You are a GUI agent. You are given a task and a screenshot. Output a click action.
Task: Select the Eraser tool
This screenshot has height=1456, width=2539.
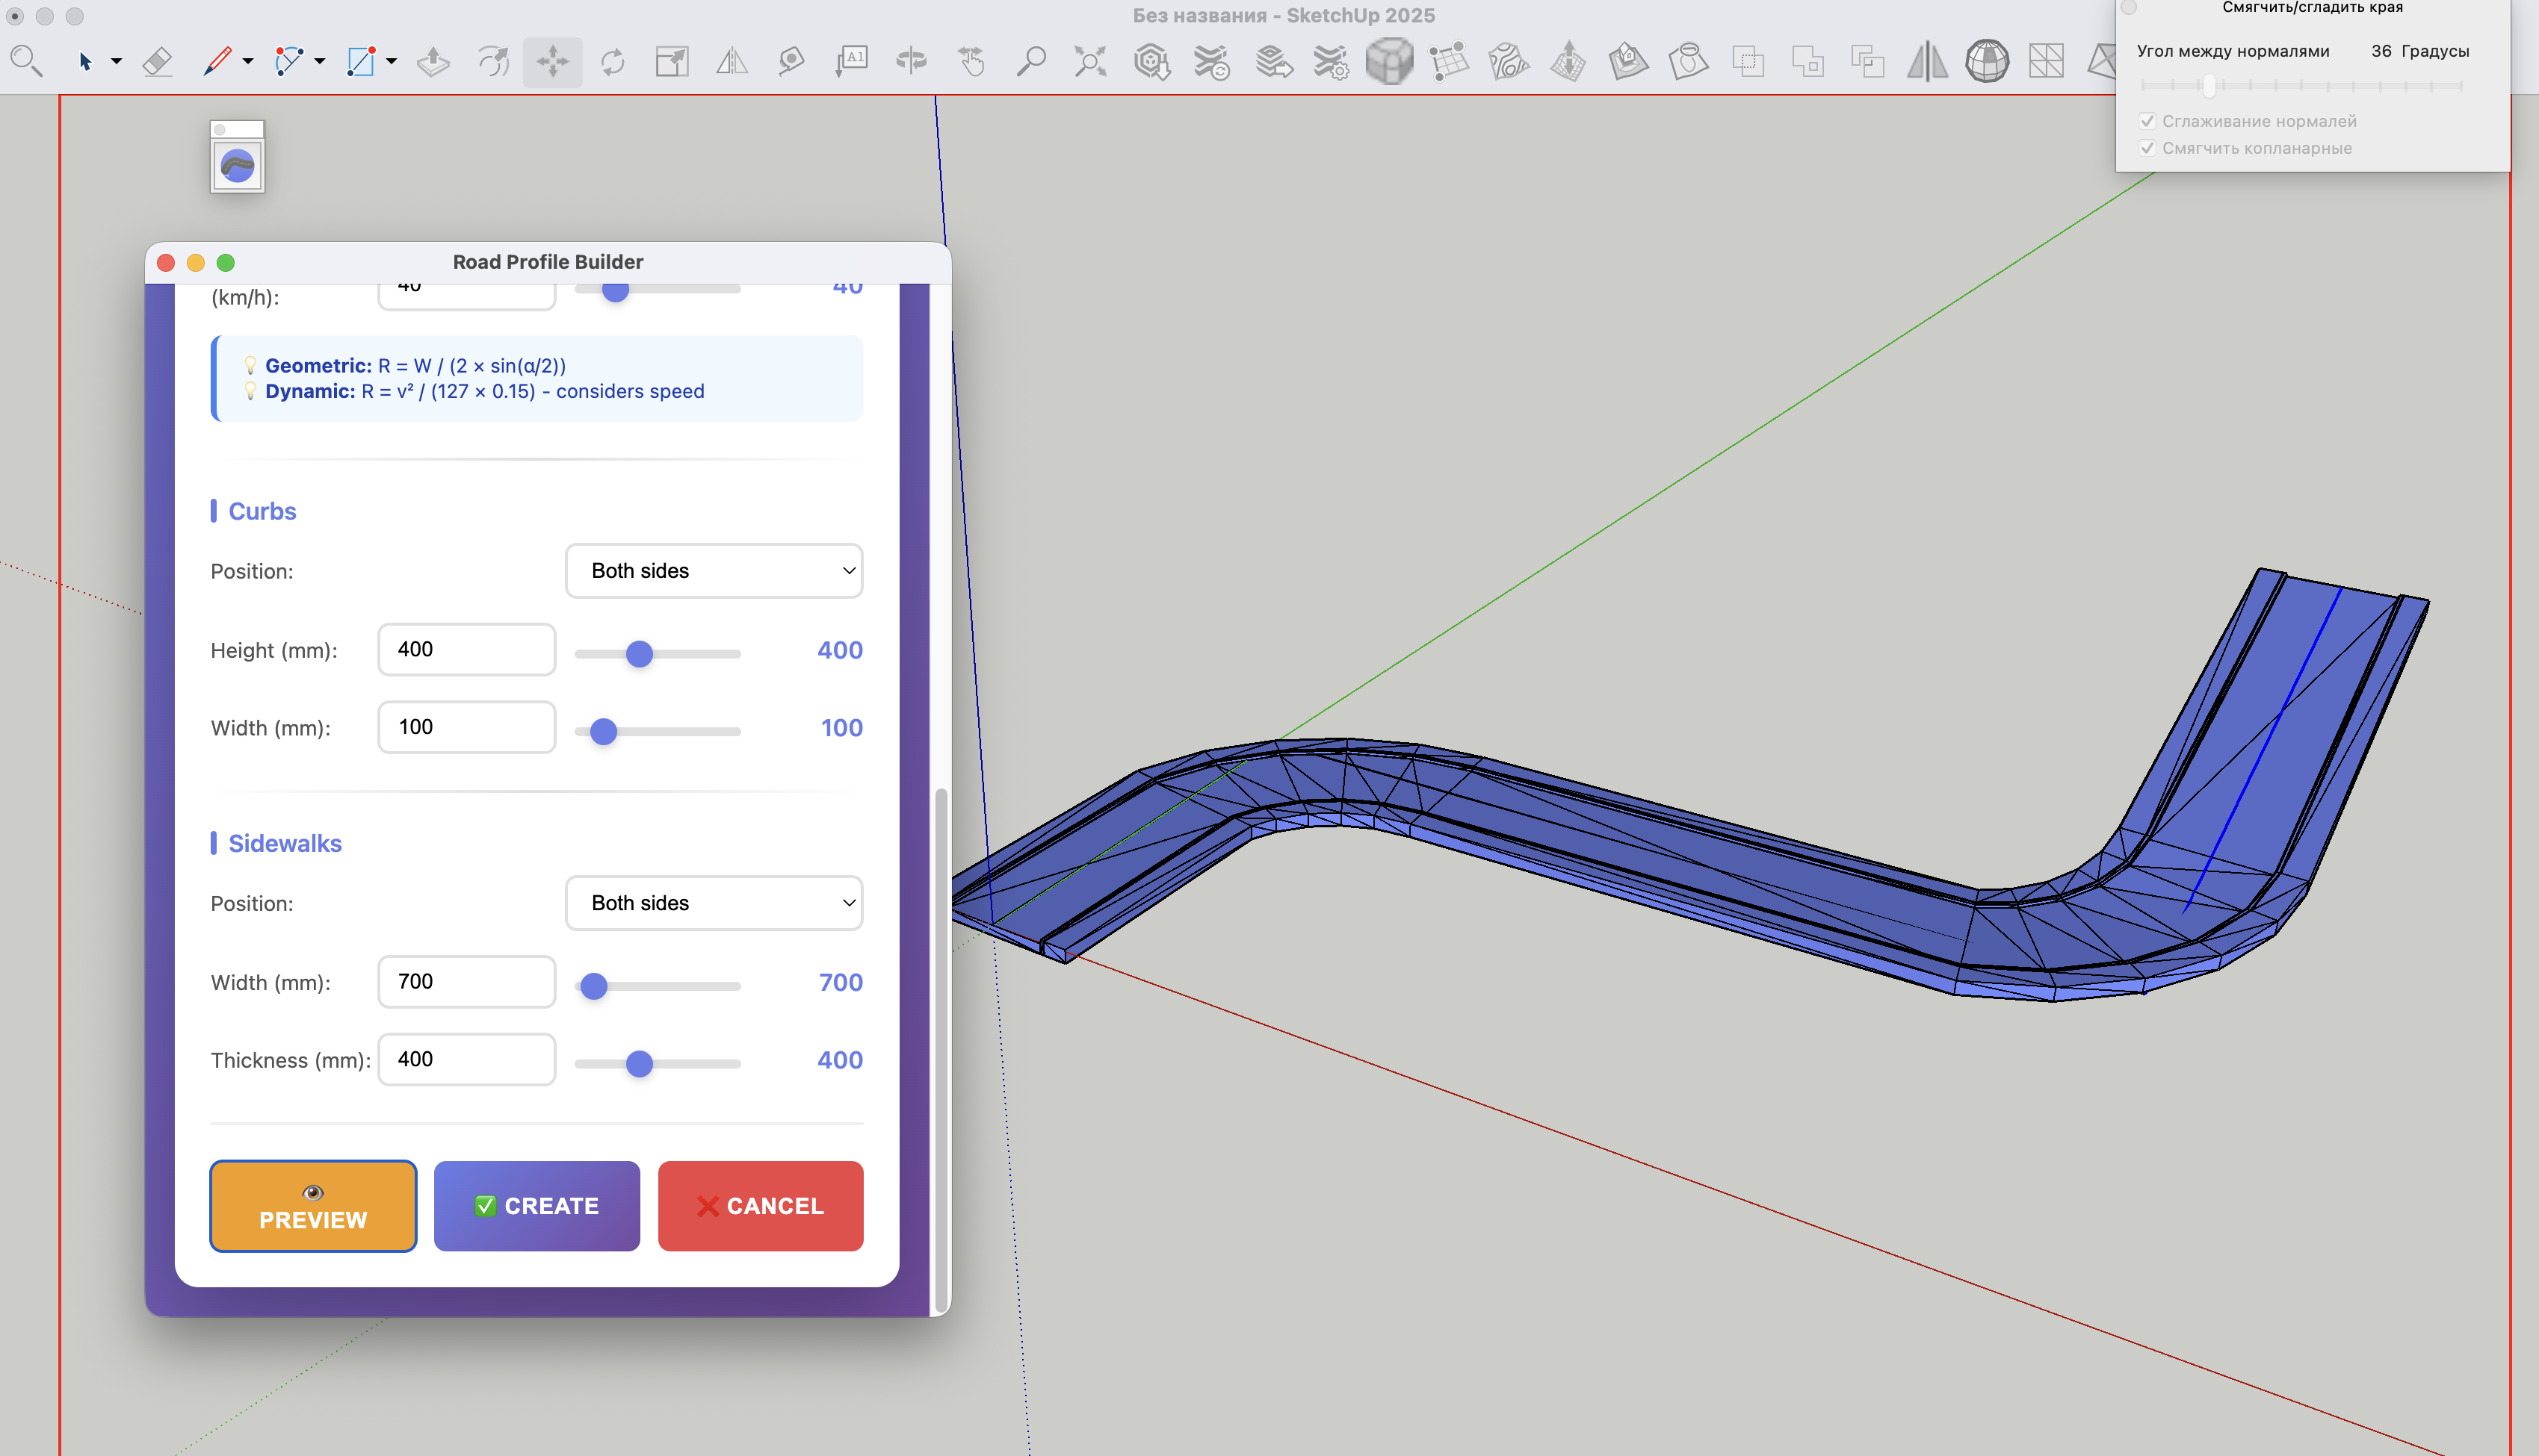click(x=157, y=62)
